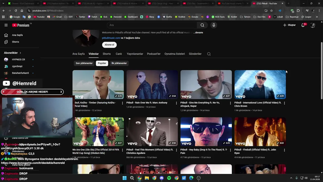Screen dimensions: 323x182
Task: Go to browser home page
Action: (22, 11)
